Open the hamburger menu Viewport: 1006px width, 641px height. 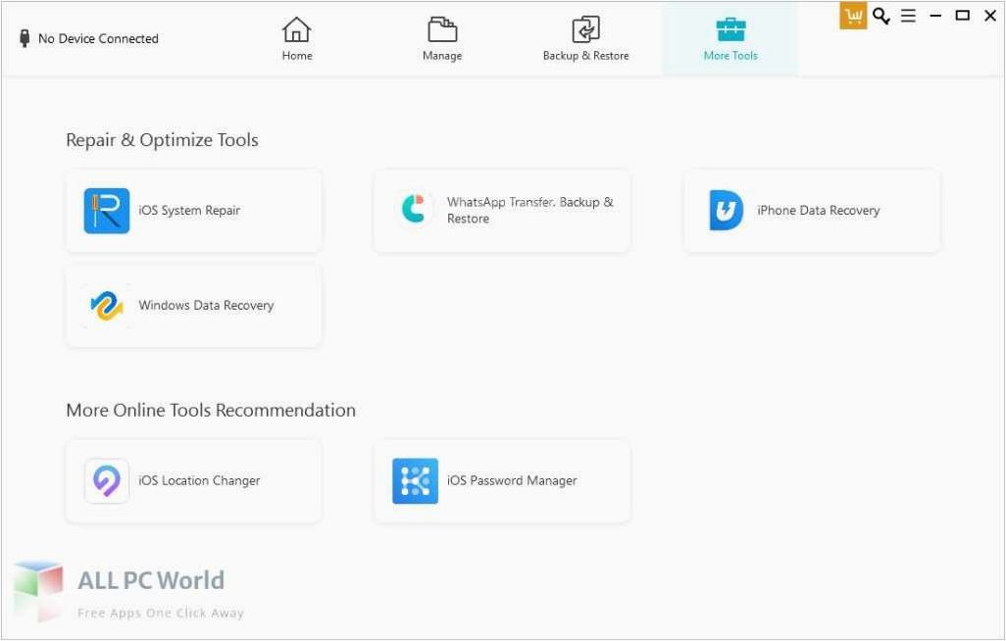click(908, 16)
